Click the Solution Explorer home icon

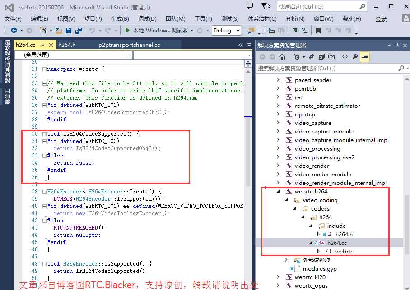(x=282, y=57)
